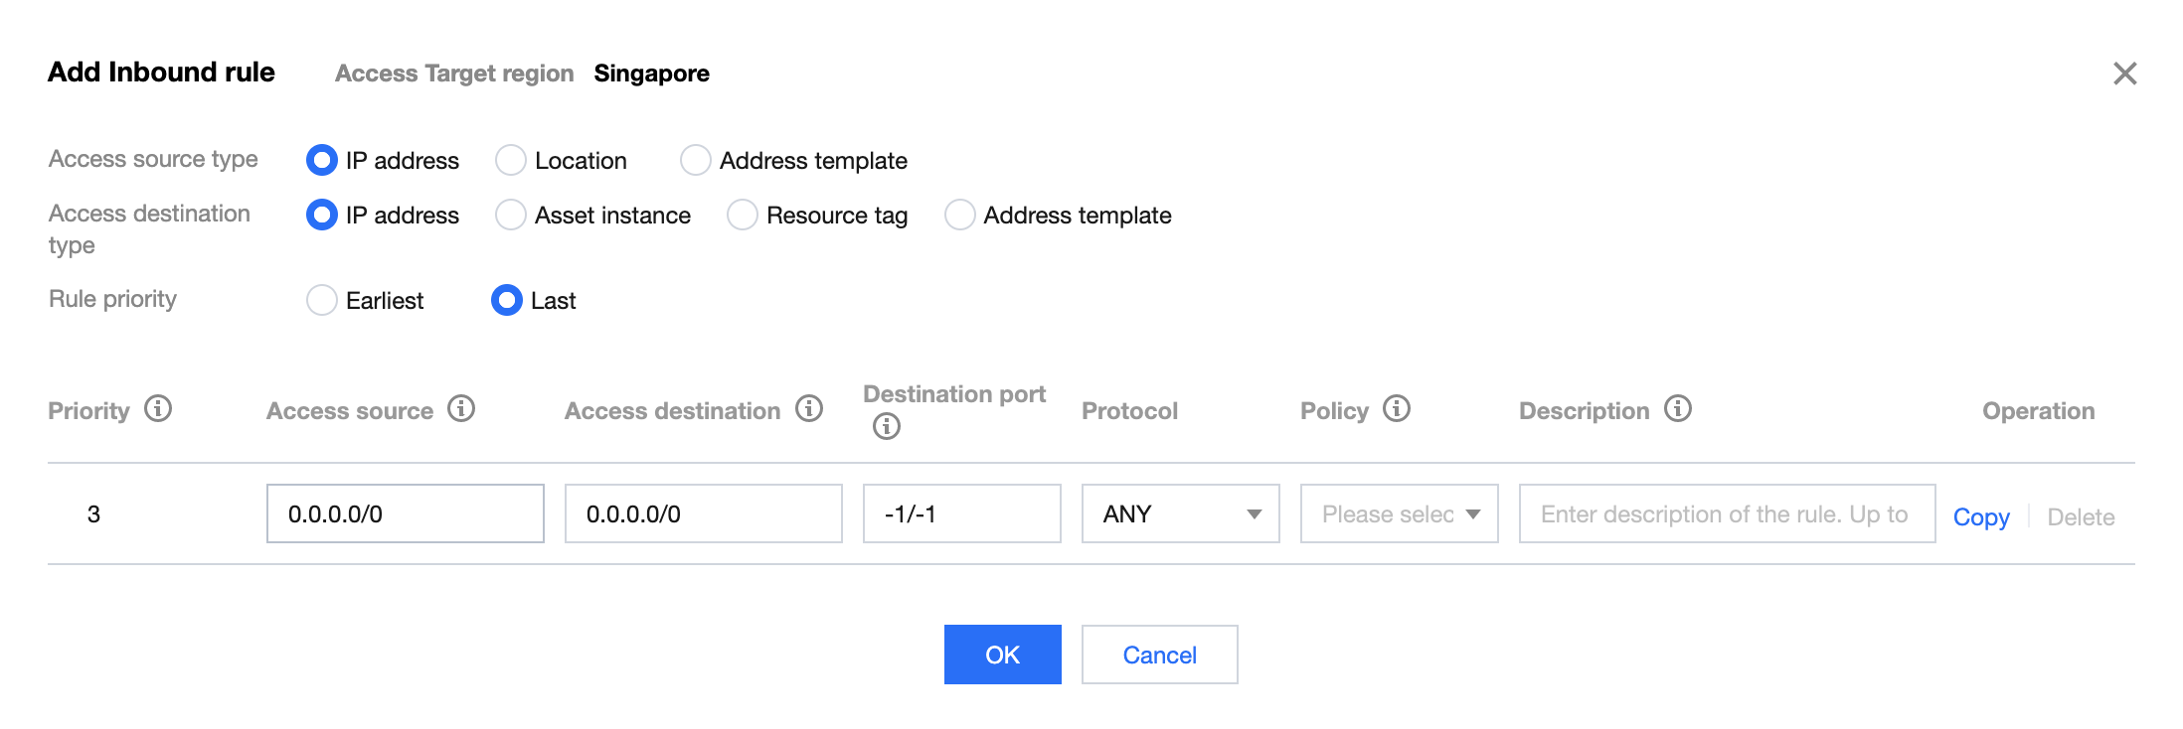Click the Policy column info icon
Viewport: 2183px width, 729px height.
1397,408
